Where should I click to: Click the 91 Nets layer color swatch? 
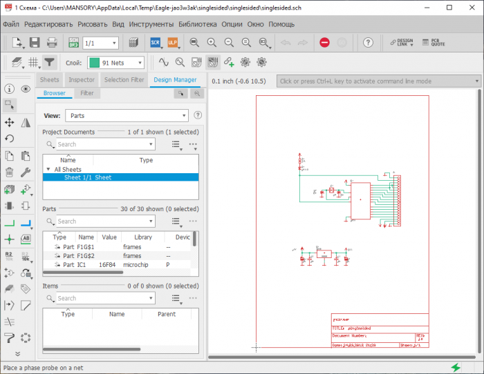pyautogui.click(x=94, y=63)
